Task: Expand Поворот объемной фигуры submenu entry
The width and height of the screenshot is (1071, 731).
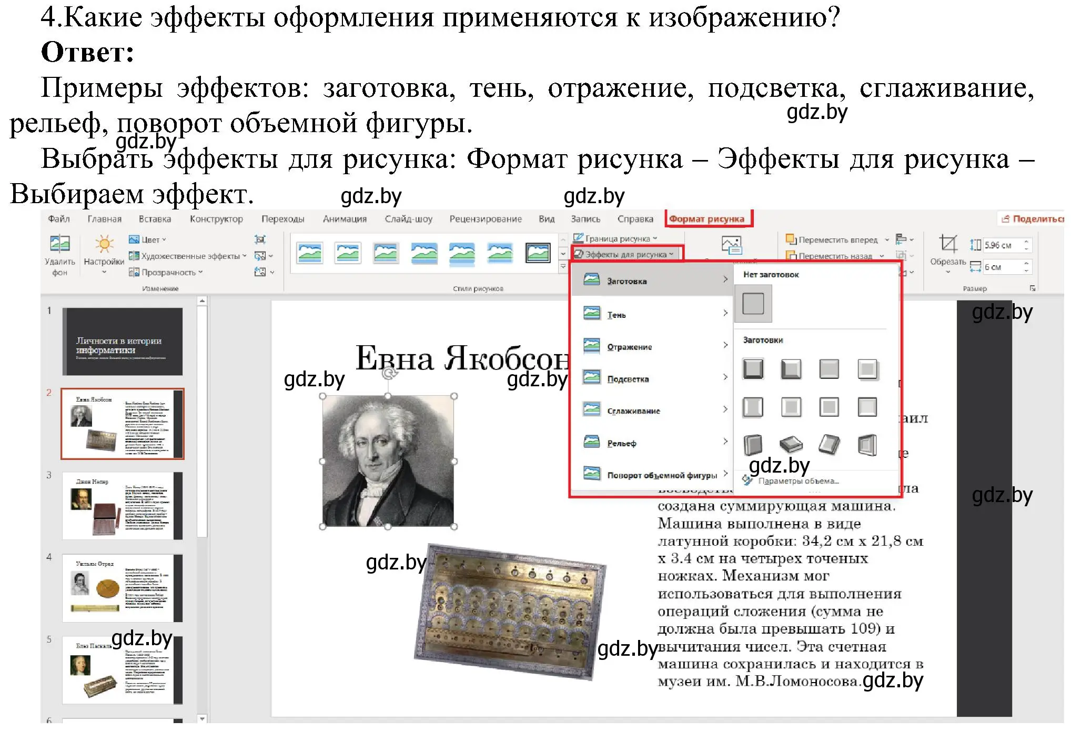Action: point(652,475)
